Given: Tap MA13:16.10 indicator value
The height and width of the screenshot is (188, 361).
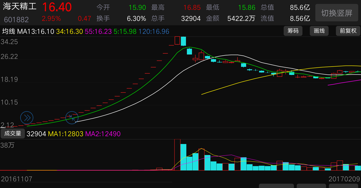Looking at the screenshot, I should [x=36, y=32].
